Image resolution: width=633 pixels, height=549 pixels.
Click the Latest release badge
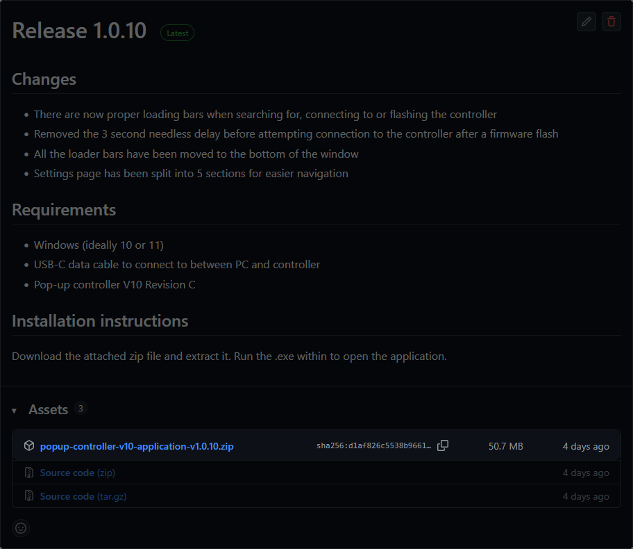(177, 33)
